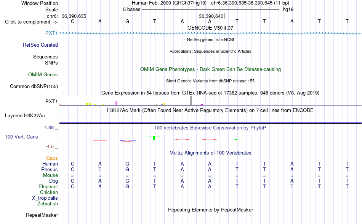
Task: Click the magenta last bar in GTEx chart
Action: 202,105
